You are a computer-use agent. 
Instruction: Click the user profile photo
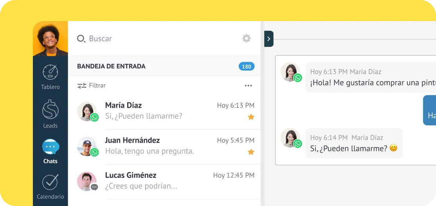click(x=50, y=39)
